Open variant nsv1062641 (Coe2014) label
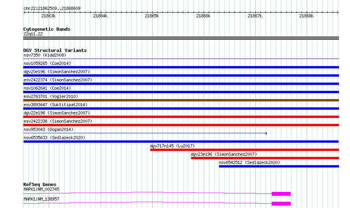Image resolution: width=350 pixels, height=208 pixels. [47, 88]
